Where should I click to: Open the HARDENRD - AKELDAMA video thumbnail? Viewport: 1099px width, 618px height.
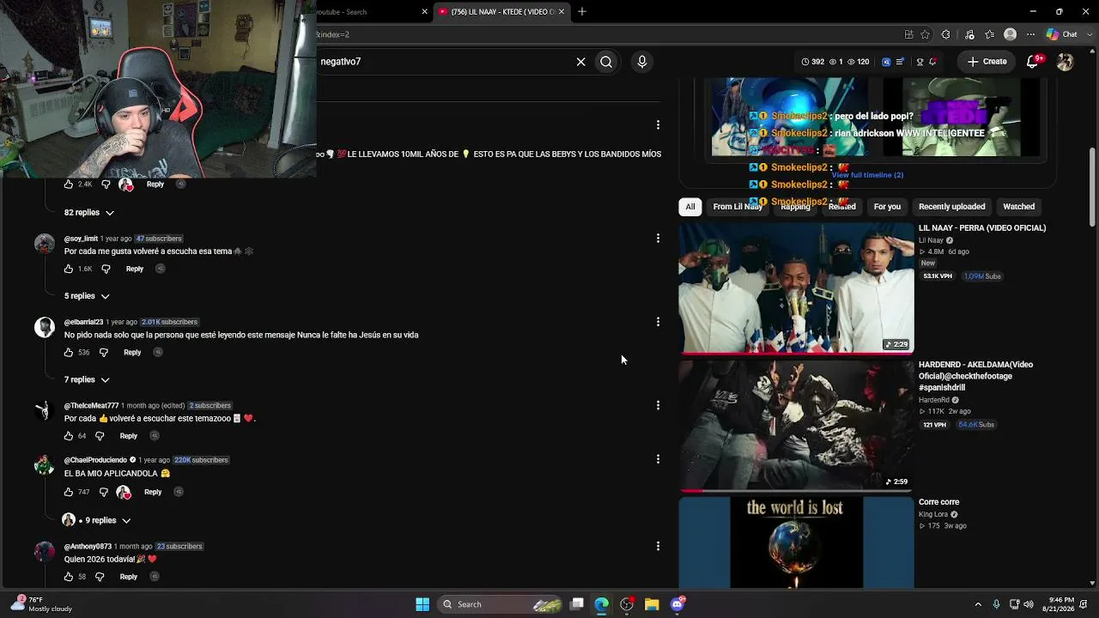tap(796, 426)
